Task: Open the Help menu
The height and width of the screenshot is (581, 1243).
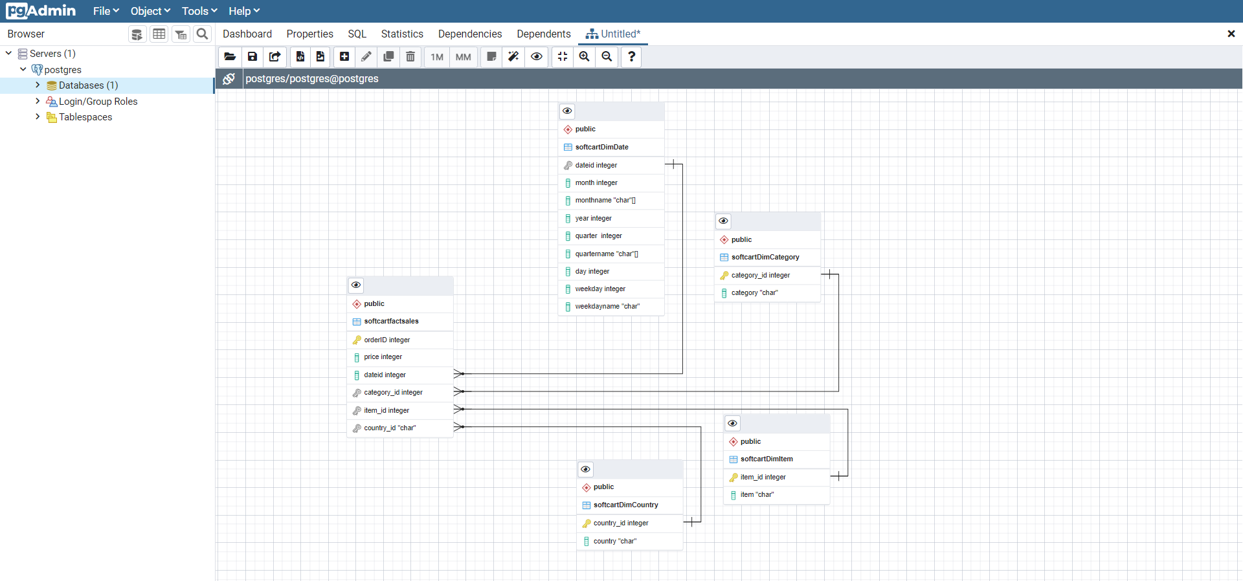Action: 244,11
